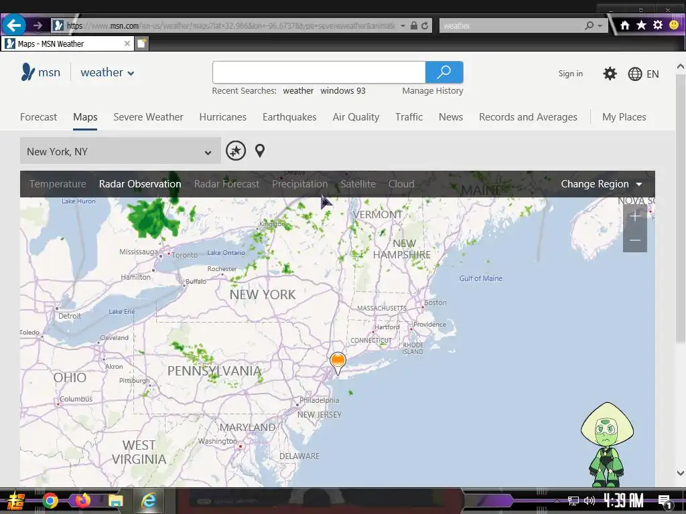Open Google Chrome from taskbar
Screen dimensions: 686x514
point(50,501)
